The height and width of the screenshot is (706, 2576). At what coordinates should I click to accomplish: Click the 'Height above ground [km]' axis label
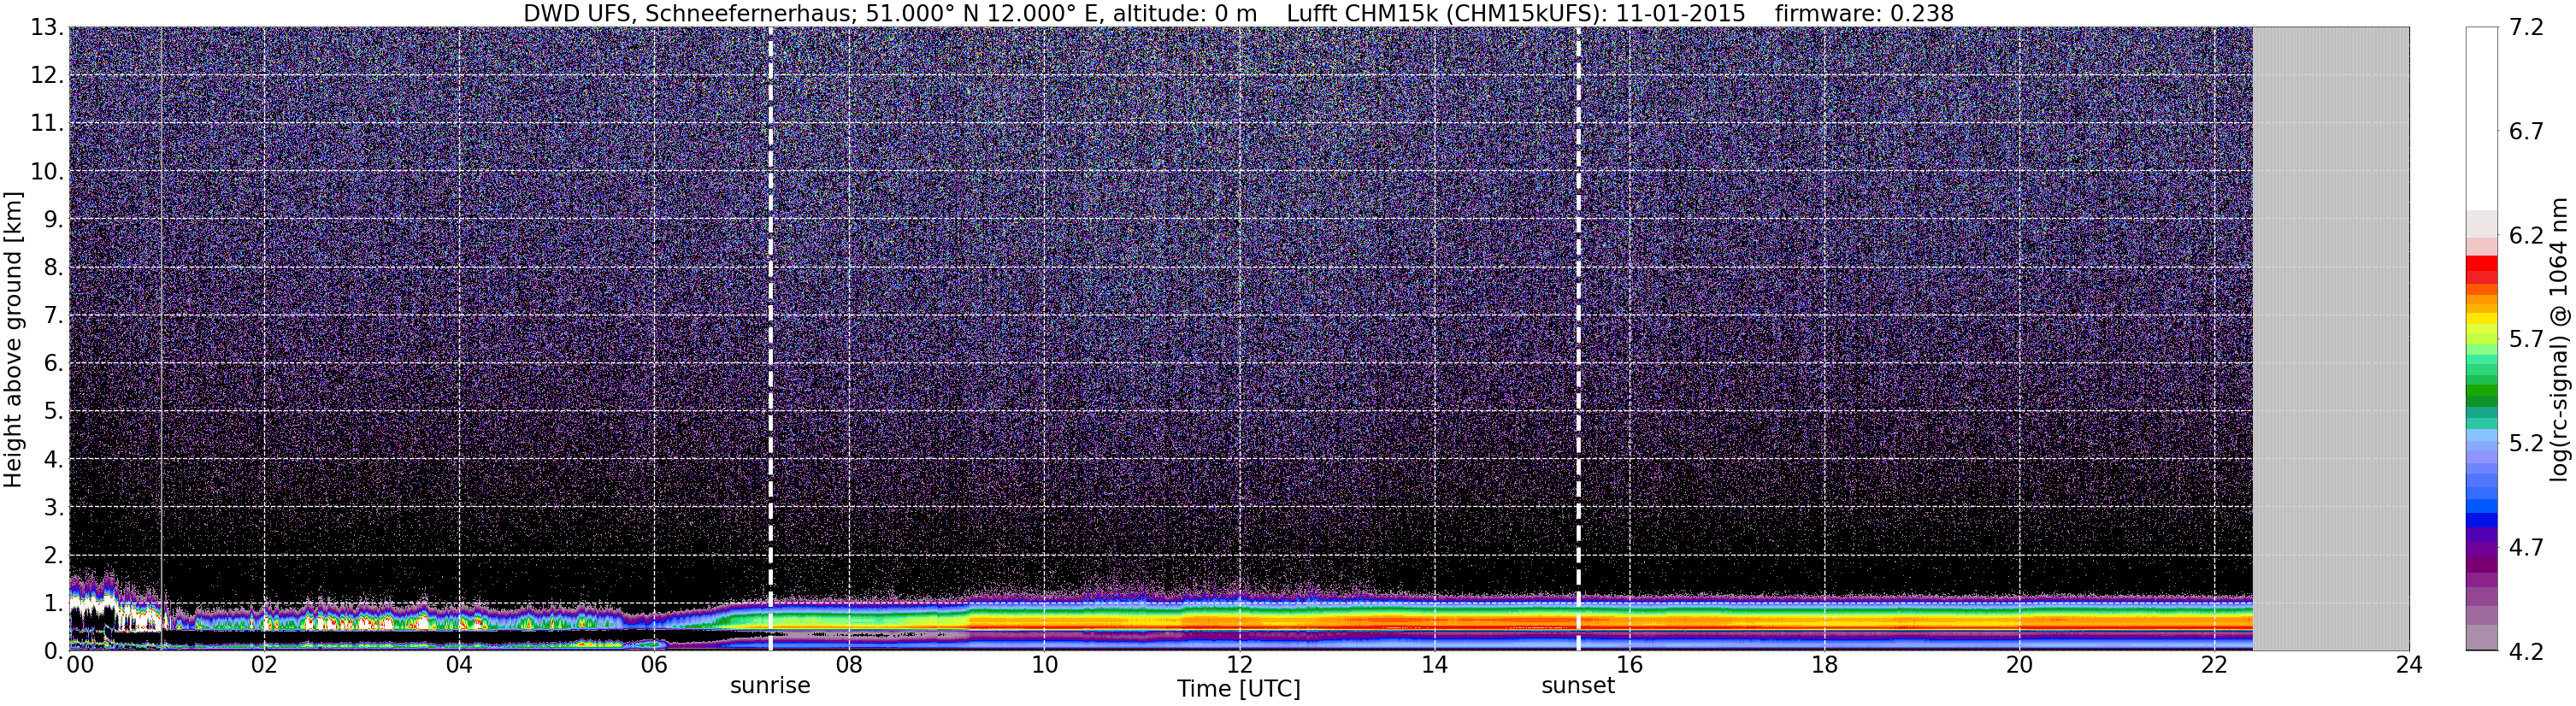(13, 339)
